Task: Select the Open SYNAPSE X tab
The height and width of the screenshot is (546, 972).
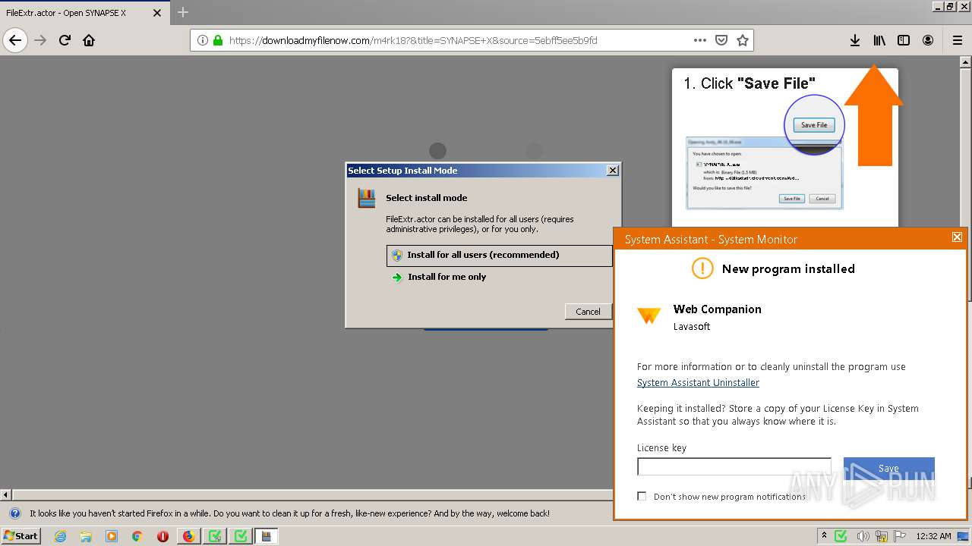Action: pyautogui.click(x=74, y=13)
